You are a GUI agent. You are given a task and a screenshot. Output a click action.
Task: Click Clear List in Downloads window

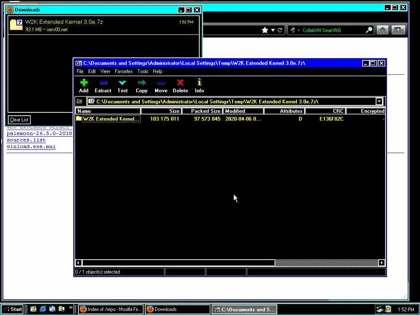(x=19, y=120)
